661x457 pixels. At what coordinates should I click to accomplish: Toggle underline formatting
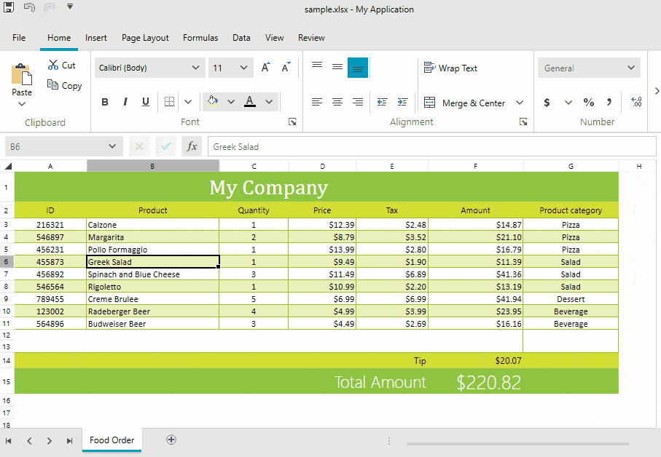146,102
